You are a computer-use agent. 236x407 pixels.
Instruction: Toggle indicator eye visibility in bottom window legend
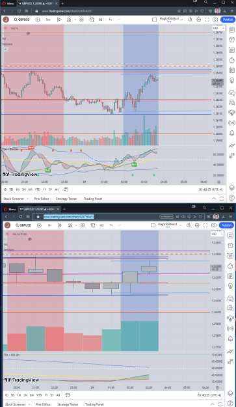(30, 239)
